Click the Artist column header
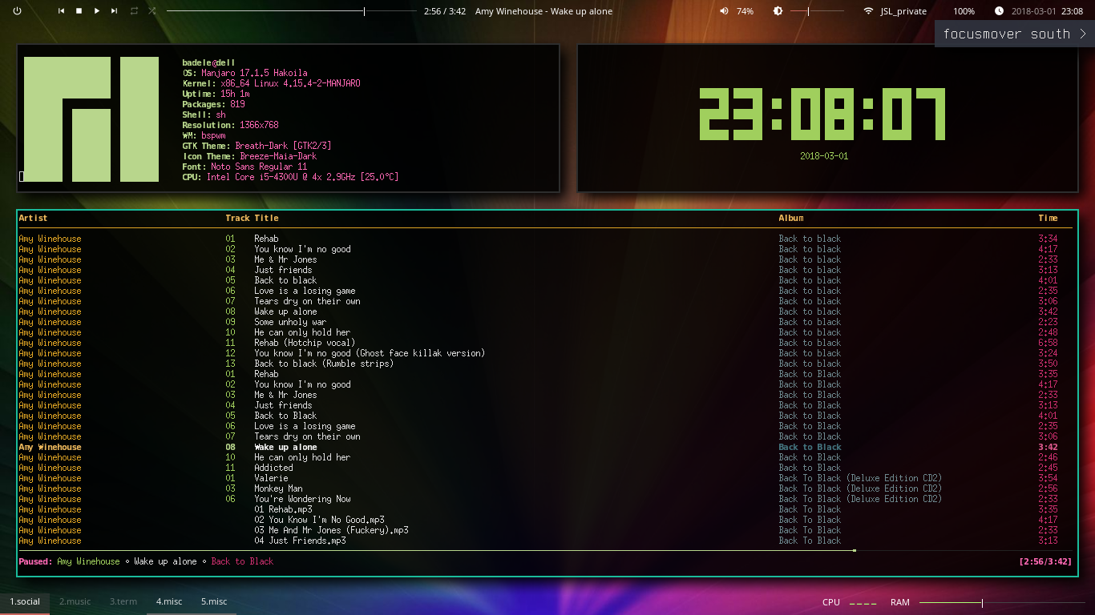 33,218
